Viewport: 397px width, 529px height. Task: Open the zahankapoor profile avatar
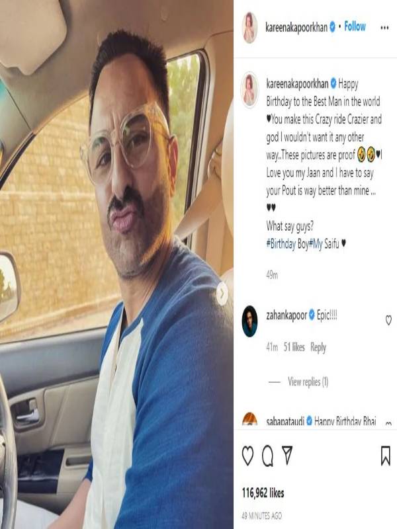pos(249,321)
